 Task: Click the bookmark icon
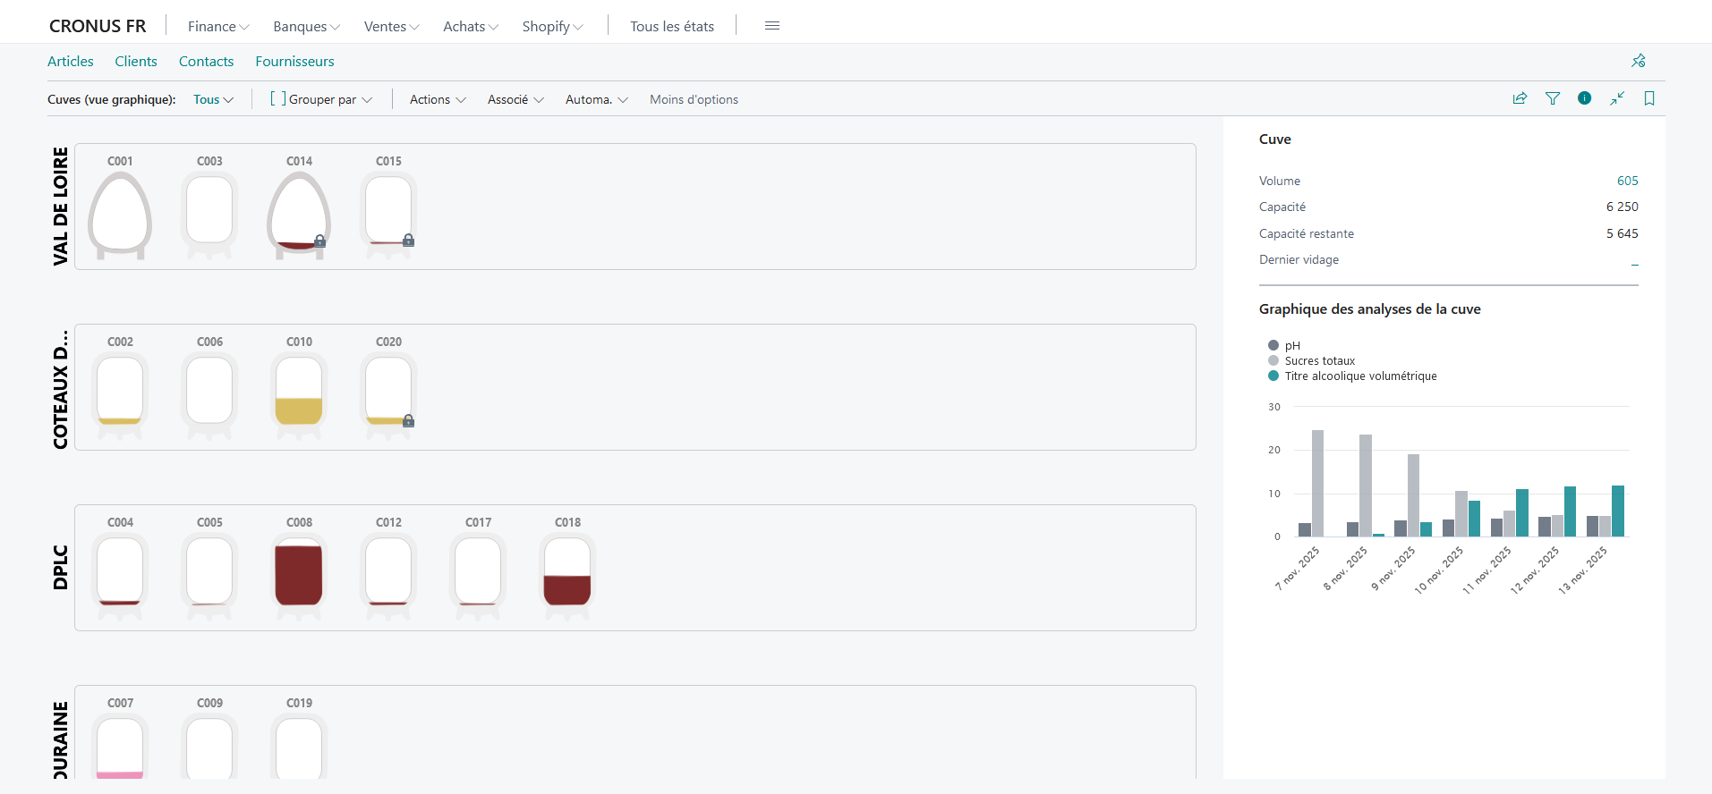(x=1649, y=98)
